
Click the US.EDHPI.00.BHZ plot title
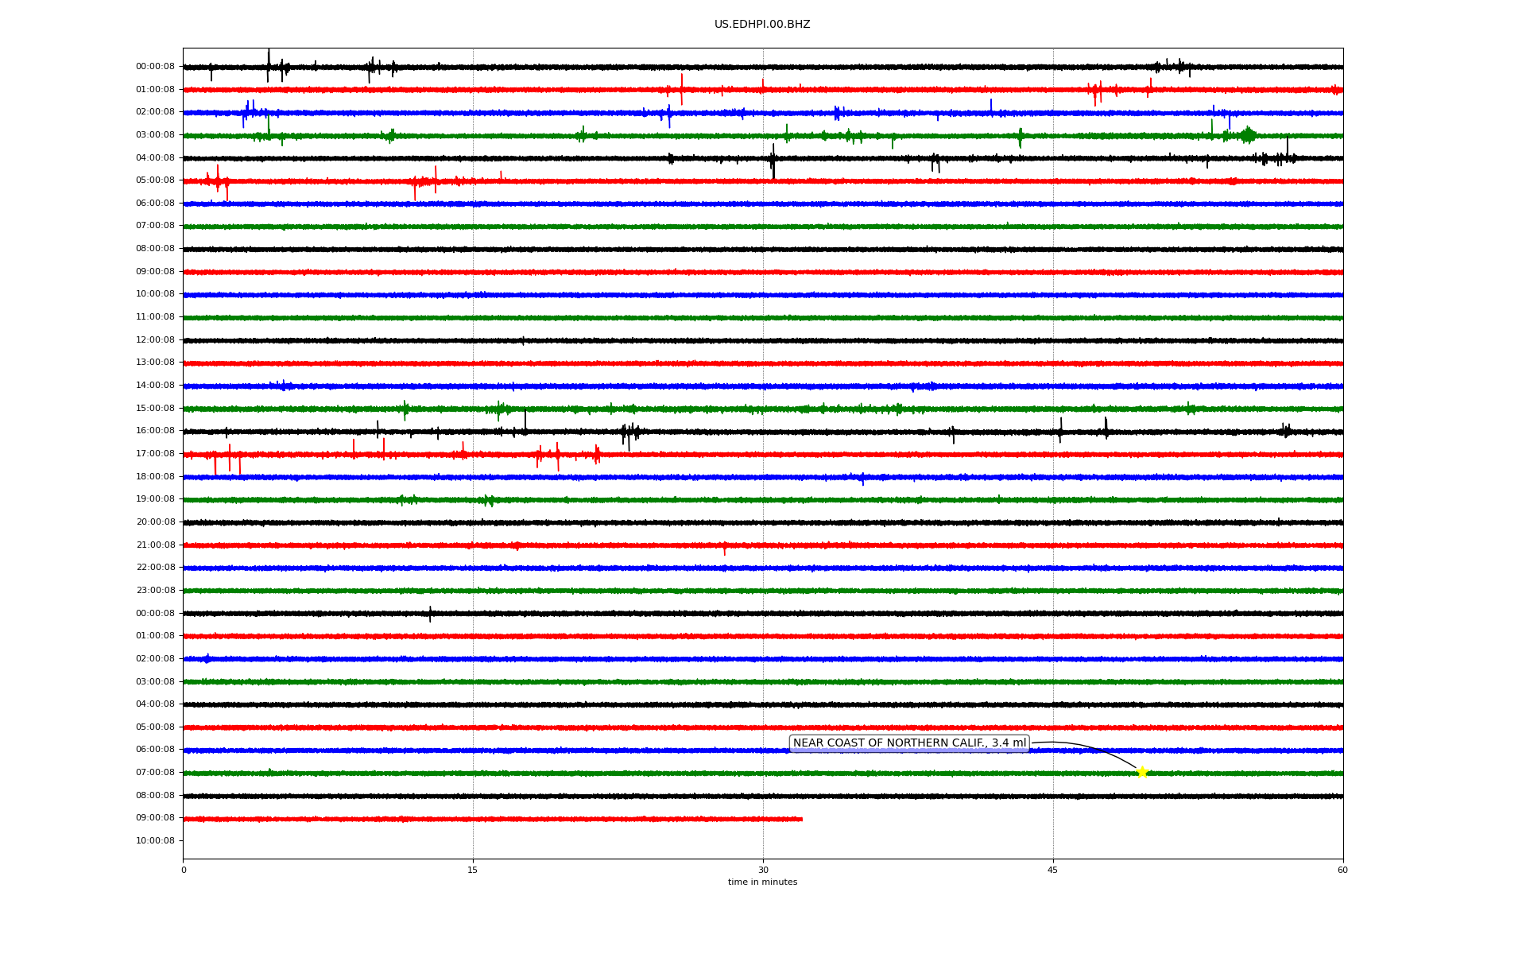tap(762, 25)
